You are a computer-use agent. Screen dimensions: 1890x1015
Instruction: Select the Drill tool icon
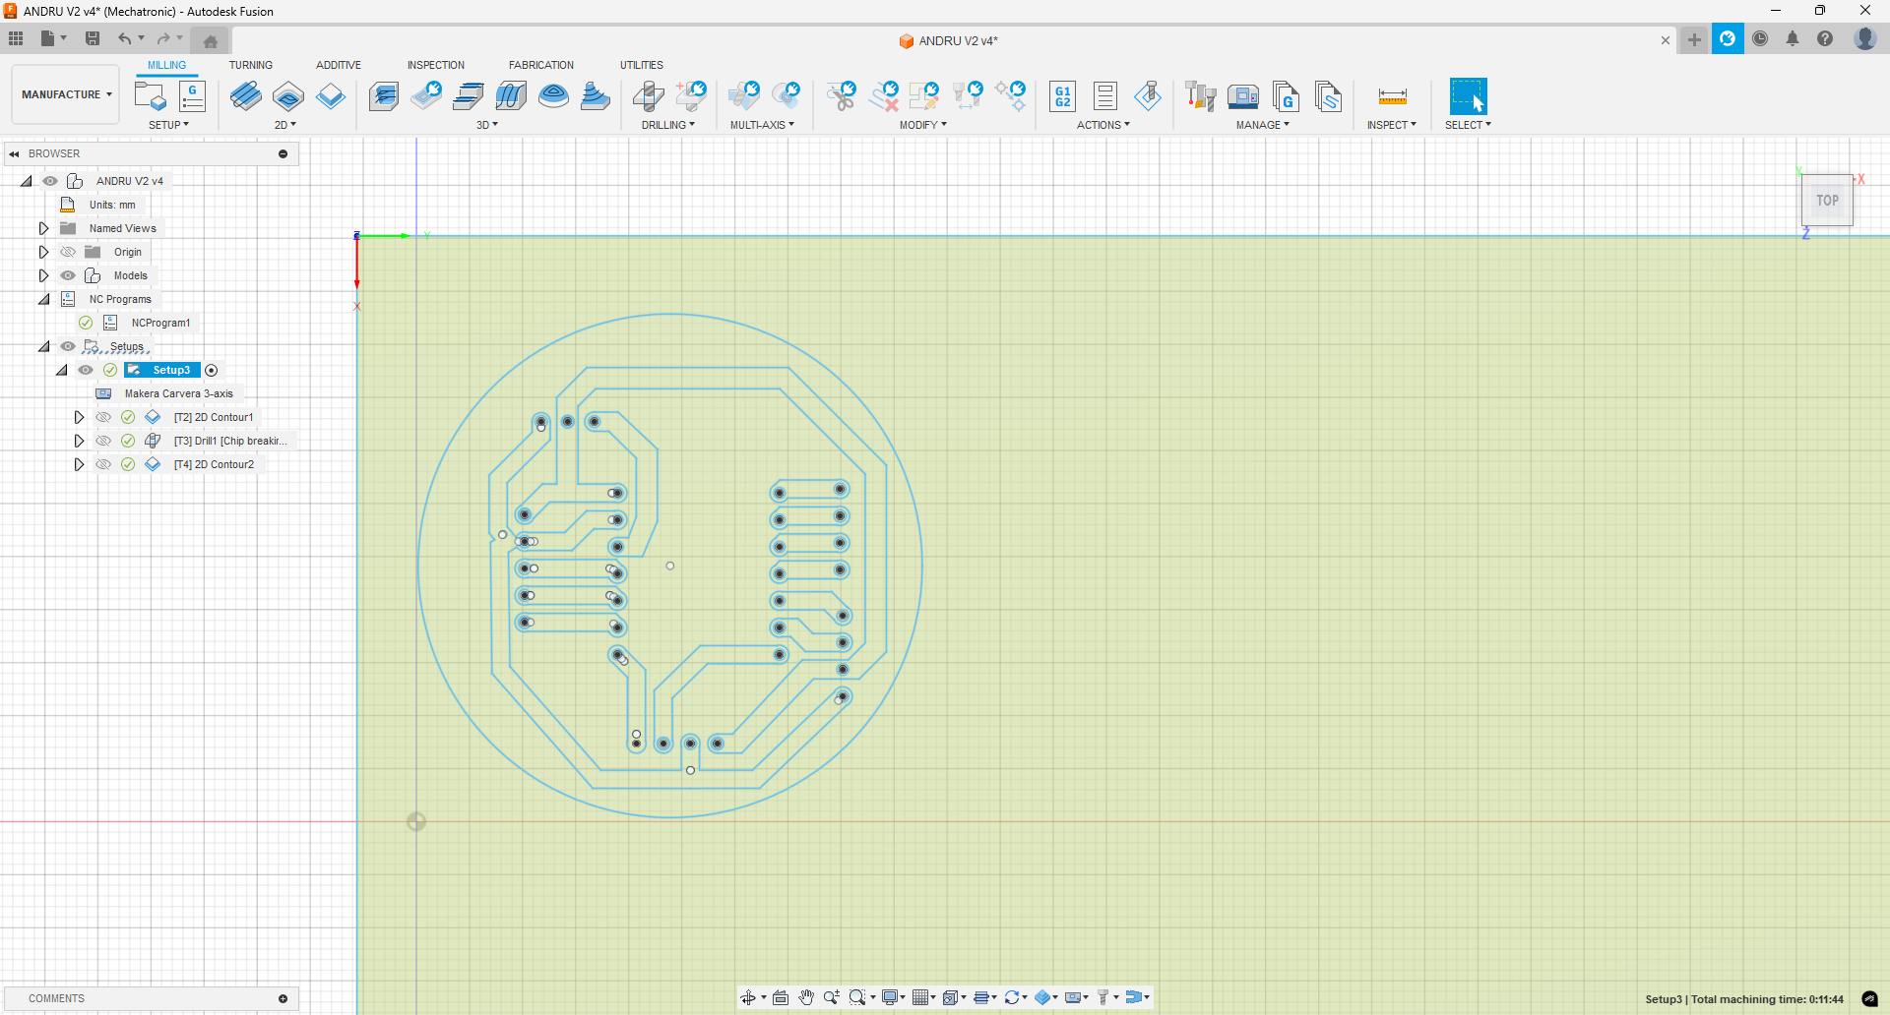tap(648, 96)
